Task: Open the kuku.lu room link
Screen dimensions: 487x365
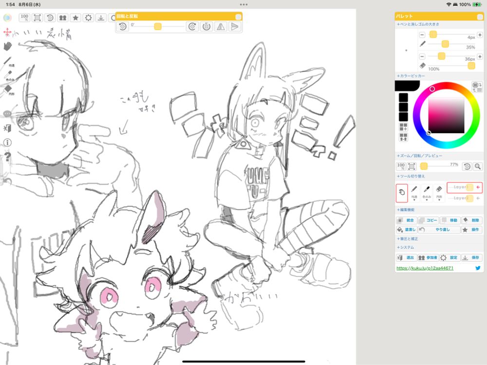Action: pos(425,268)
